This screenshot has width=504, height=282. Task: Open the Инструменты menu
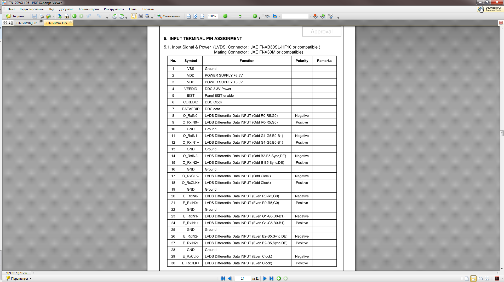click(114, 9)
